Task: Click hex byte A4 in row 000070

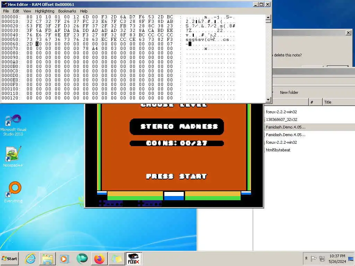Action: 95,48
